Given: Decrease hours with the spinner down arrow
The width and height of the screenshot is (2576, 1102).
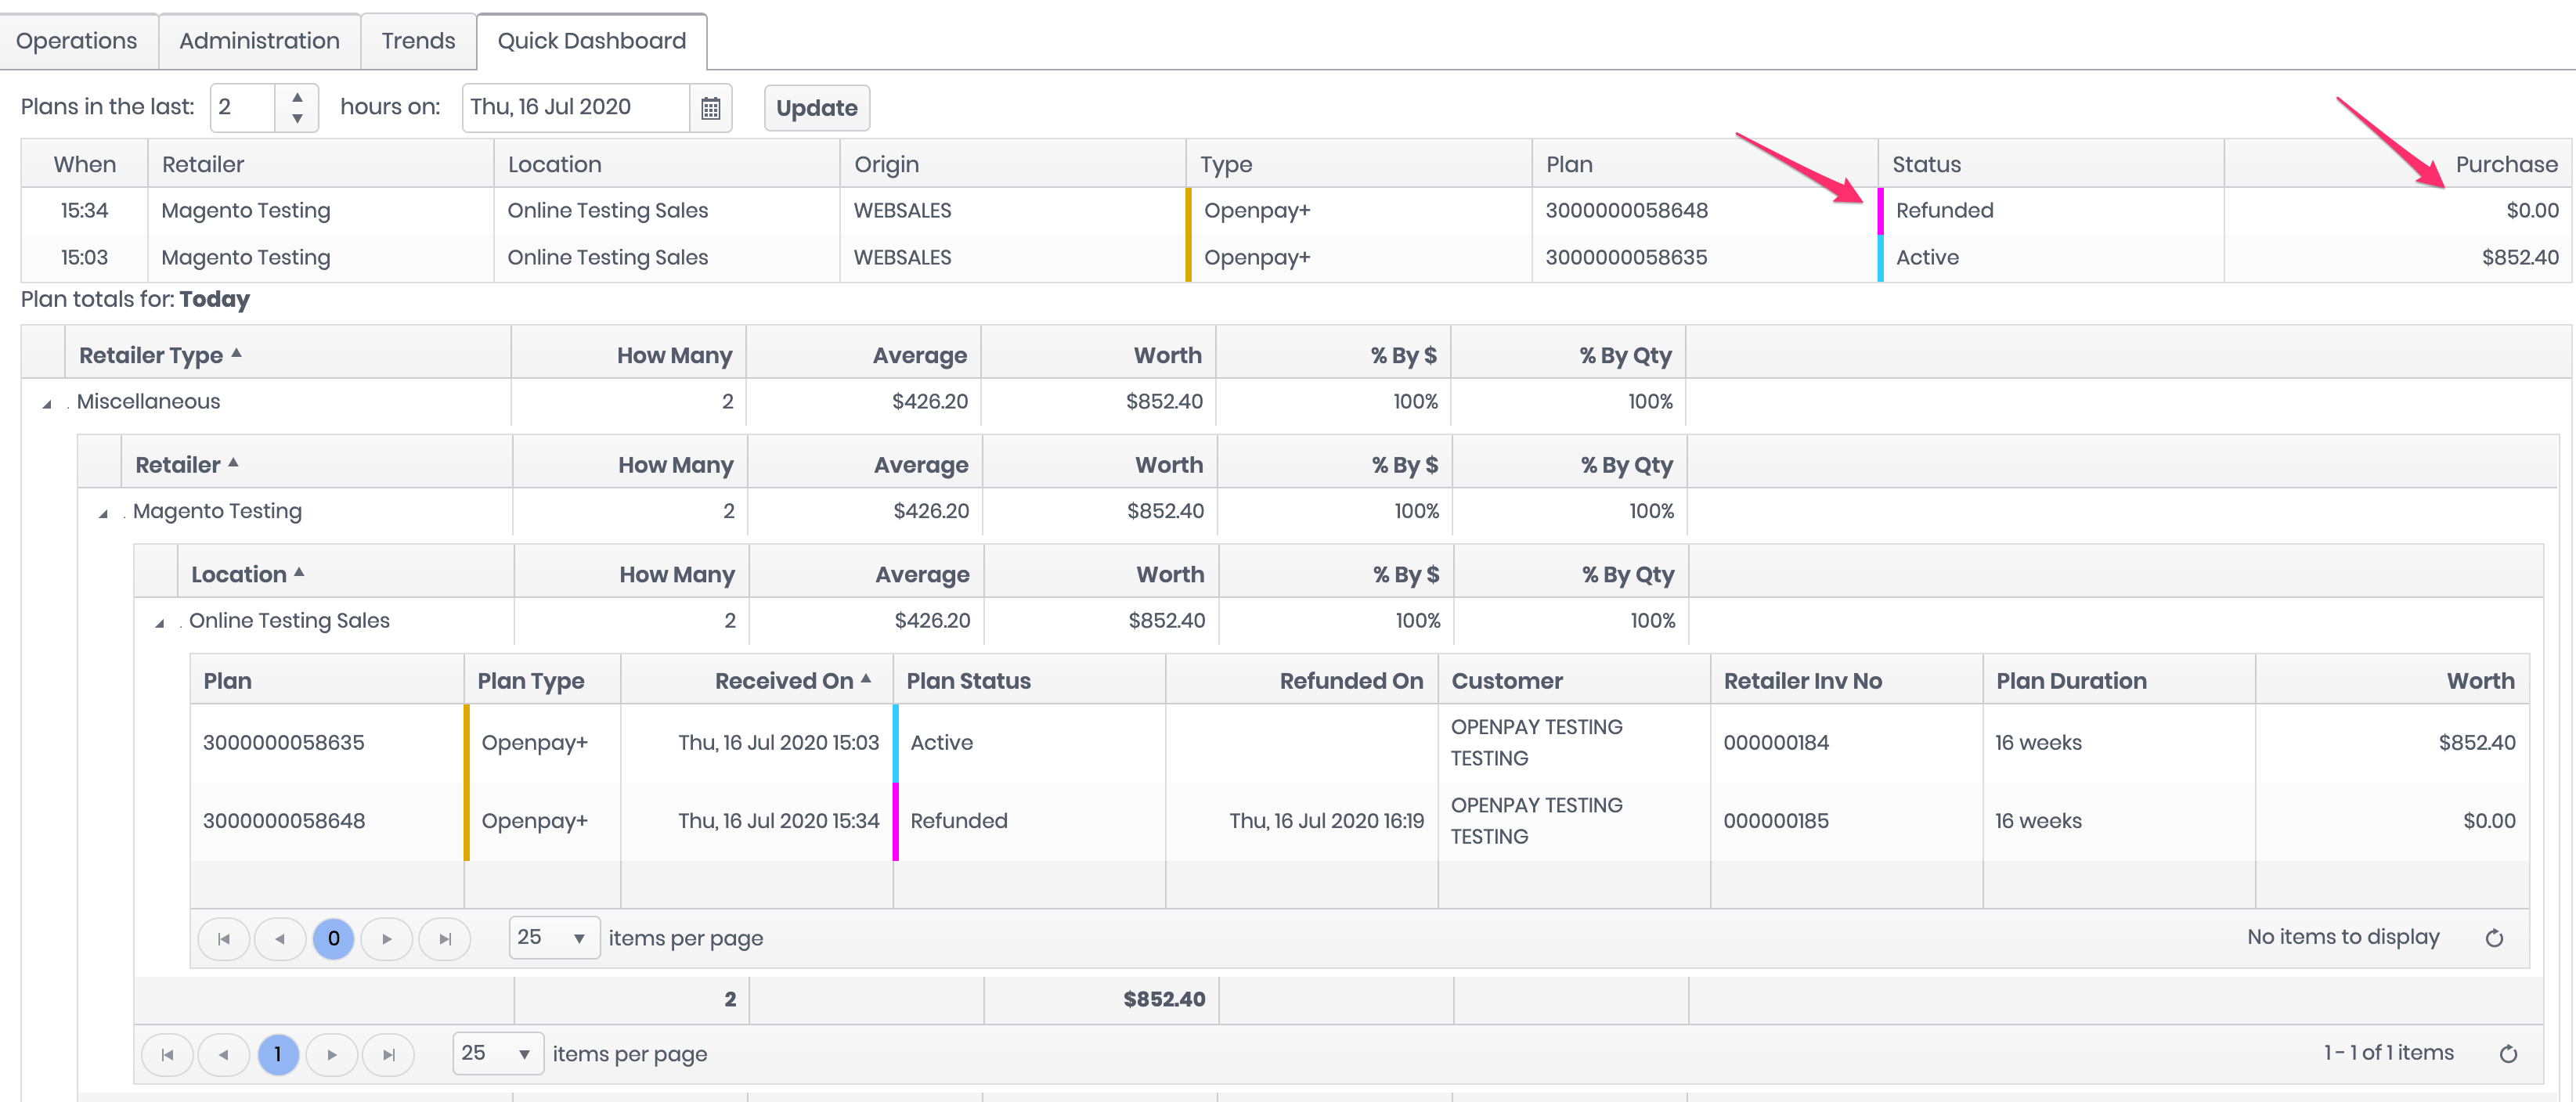Looking at the screenshot, I should (297, 119).
